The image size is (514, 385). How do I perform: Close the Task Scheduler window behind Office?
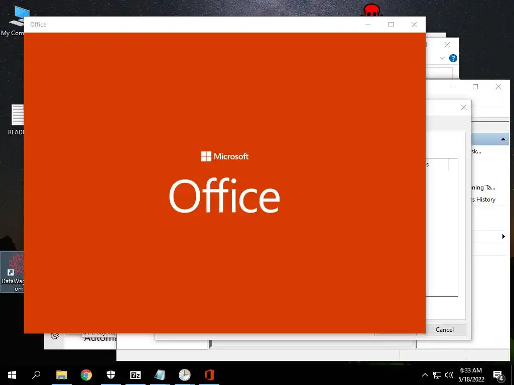(x=498, y=87)
